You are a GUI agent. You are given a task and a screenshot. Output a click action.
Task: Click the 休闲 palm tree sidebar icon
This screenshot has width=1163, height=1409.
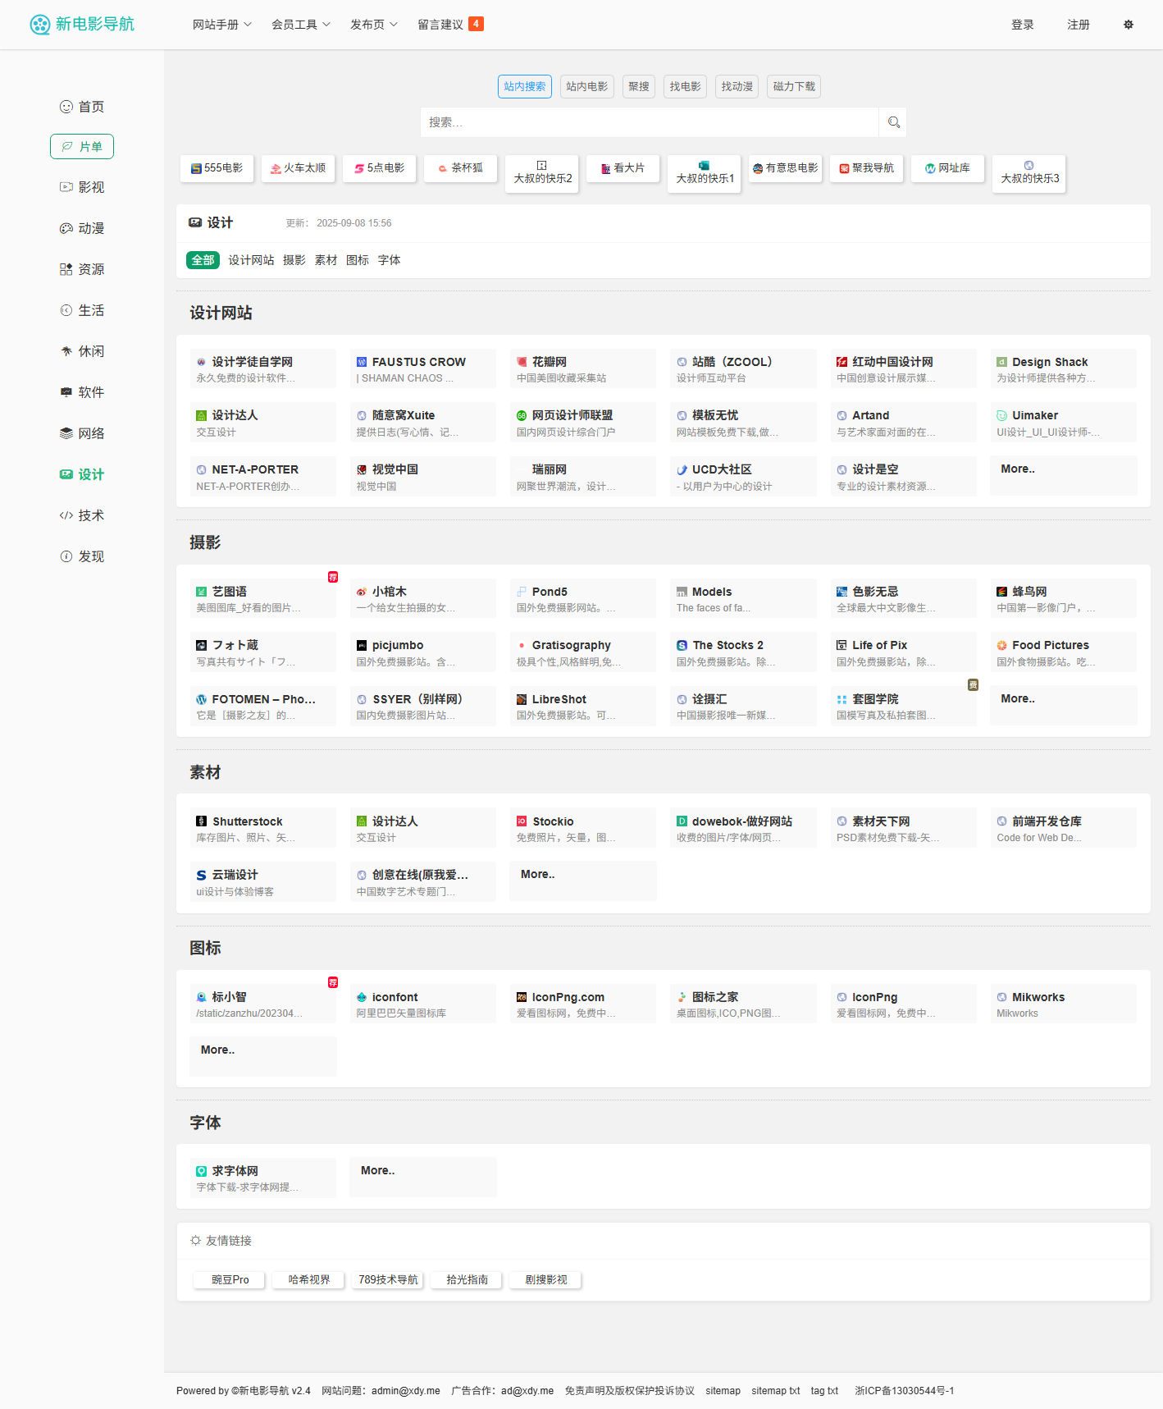tap(66, 351)
